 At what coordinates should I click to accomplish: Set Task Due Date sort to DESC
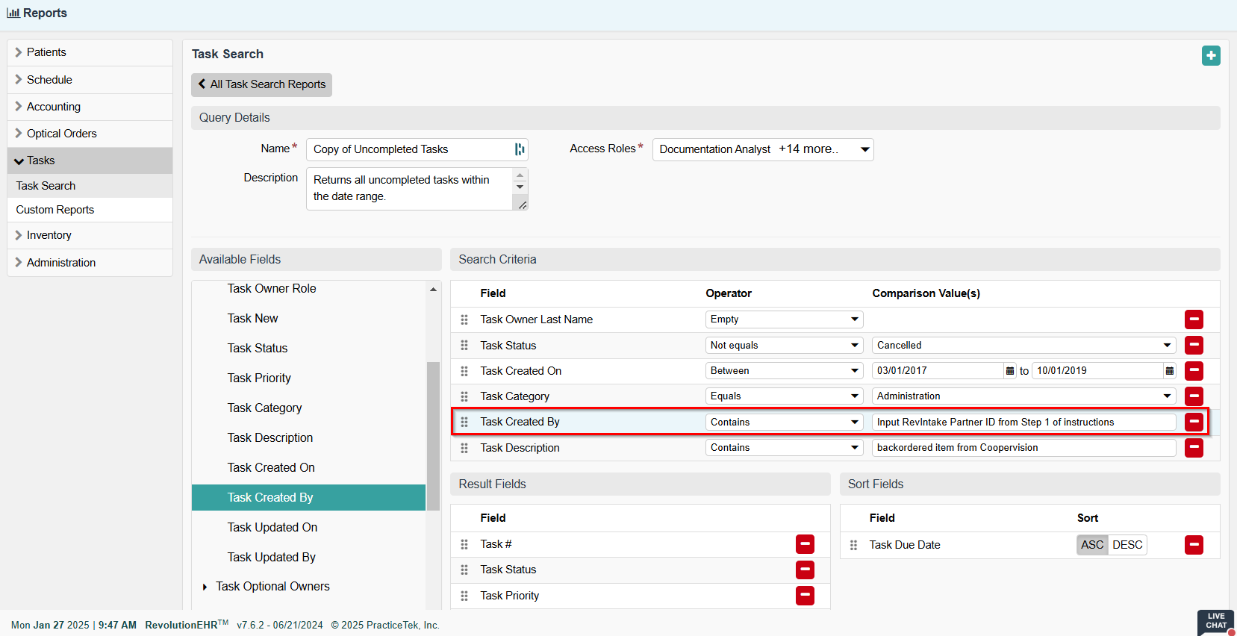click(1127, 545)
